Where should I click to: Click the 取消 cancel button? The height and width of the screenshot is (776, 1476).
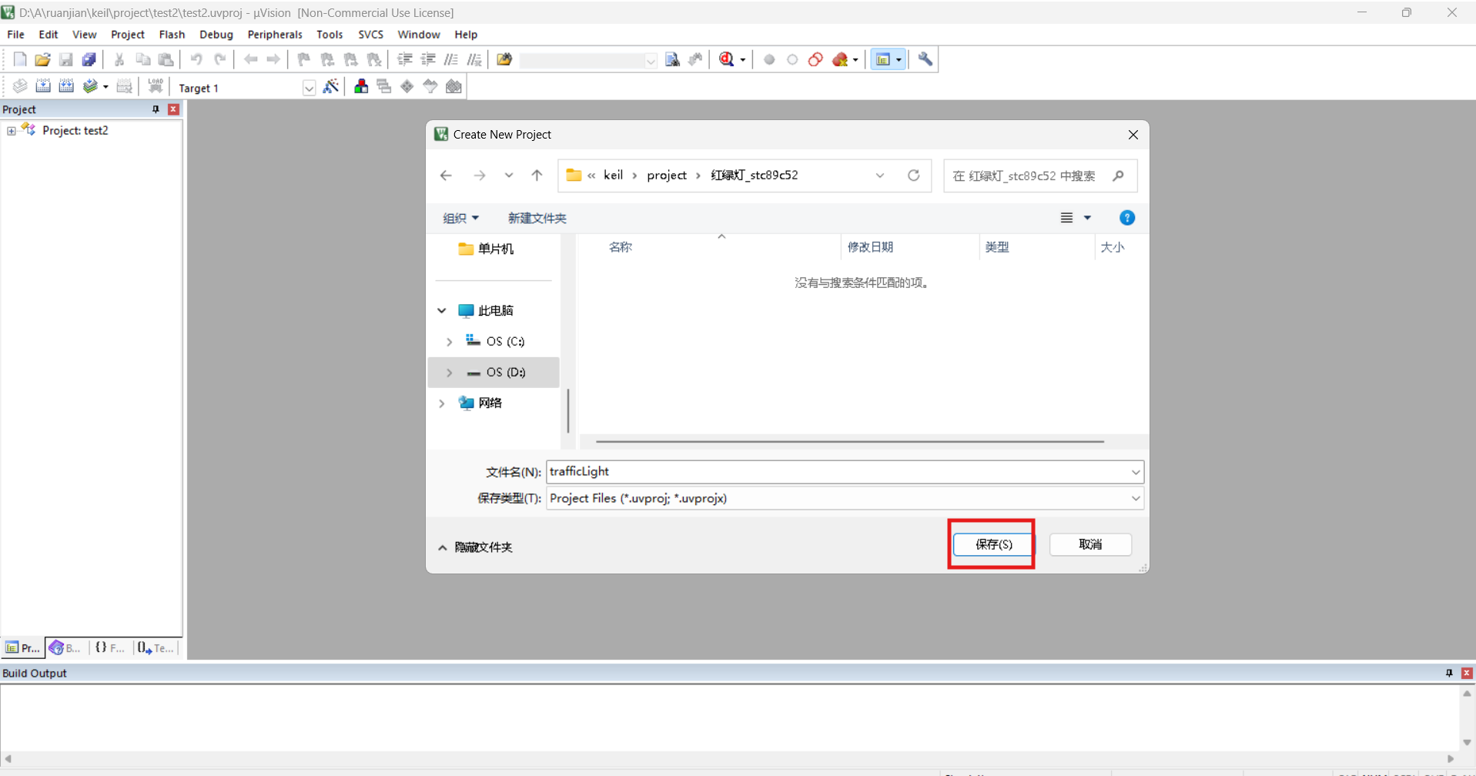(x=1090, y=544)
